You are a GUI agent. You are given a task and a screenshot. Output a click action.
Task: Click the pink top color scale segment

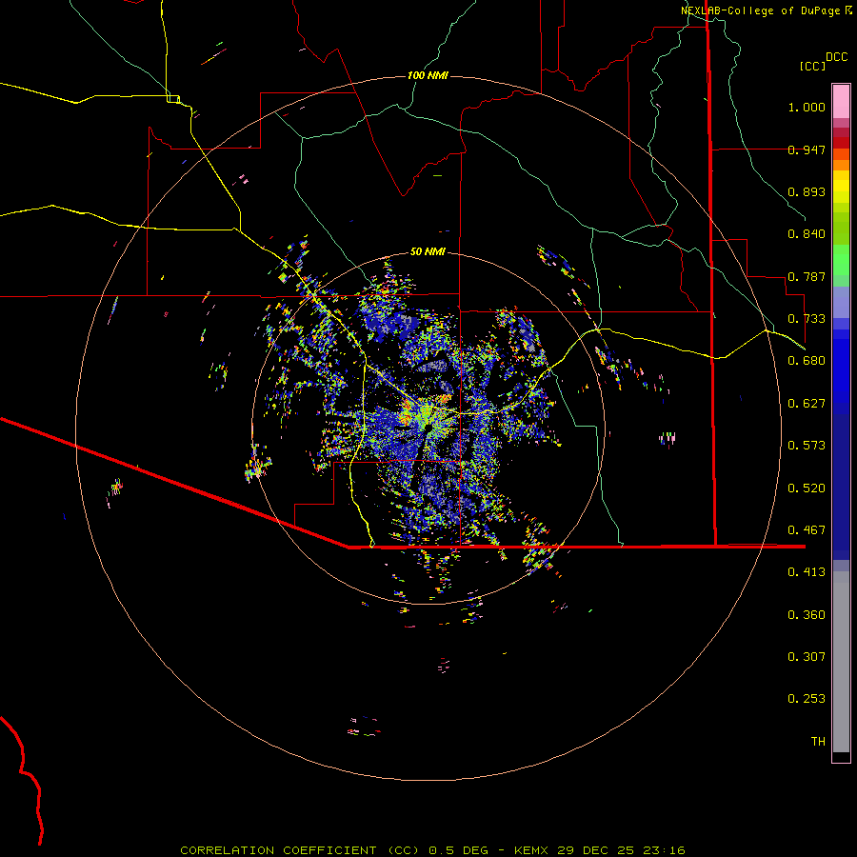coord(841,101)
